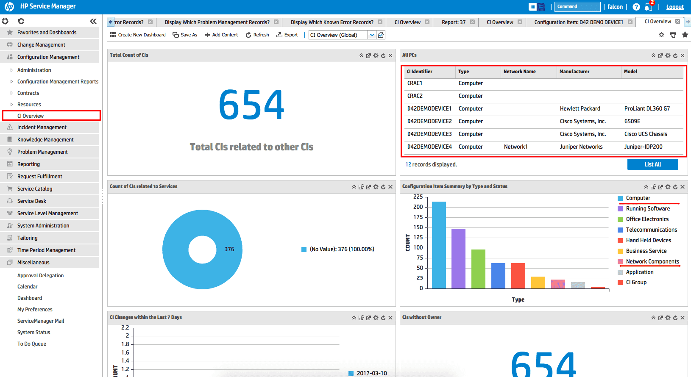The width and height of the screenshot is (691, 377).
Task: Click the Command input field
Action: [577, 6]
